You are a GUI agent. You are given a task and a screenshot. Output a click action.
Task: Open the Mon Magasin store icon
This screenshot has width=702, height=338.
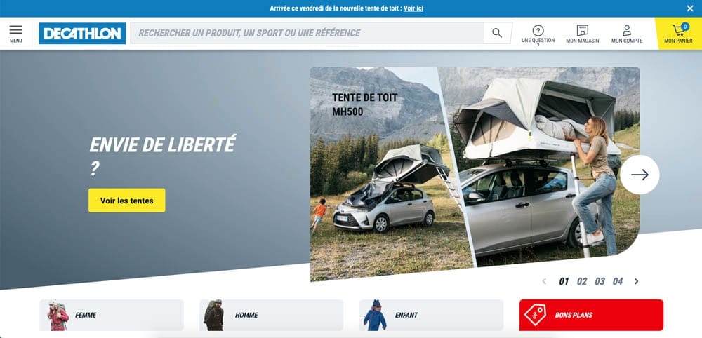pyautogui.click(x=581, y=33)
